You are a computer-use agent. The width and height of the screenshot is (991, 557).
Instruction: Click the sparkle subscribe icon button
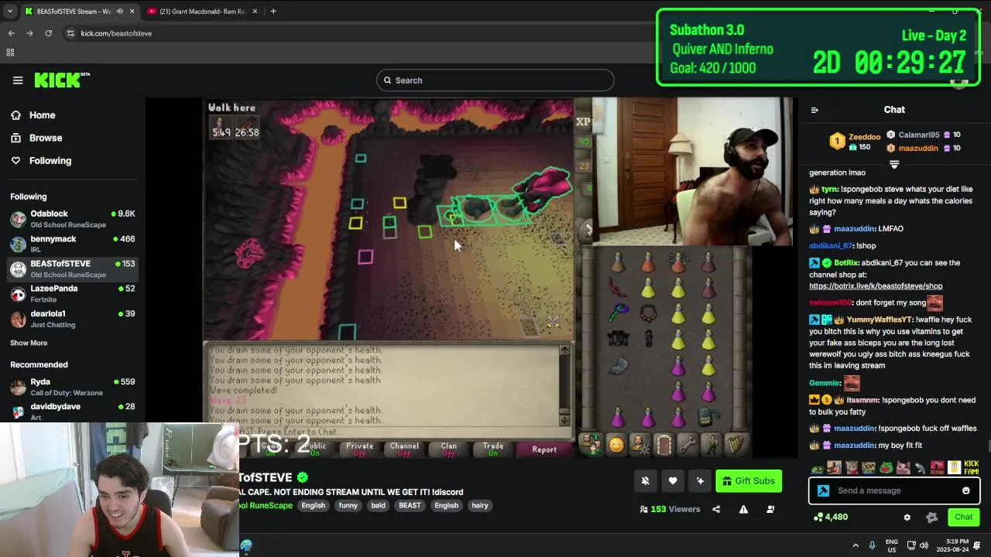[700, 481]
